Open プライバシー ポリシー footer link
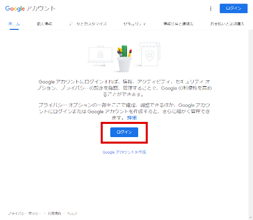This screenshot has height=220, width=253. tap(25, 213)
